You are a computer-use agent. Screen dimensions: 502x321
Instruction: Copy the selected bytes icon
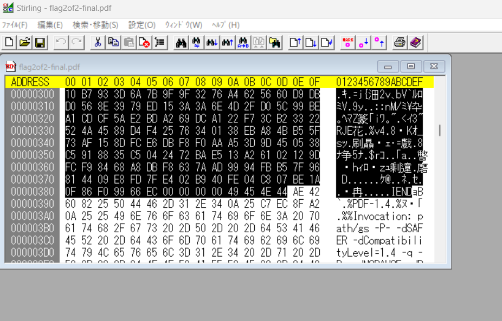click(113, 42)
